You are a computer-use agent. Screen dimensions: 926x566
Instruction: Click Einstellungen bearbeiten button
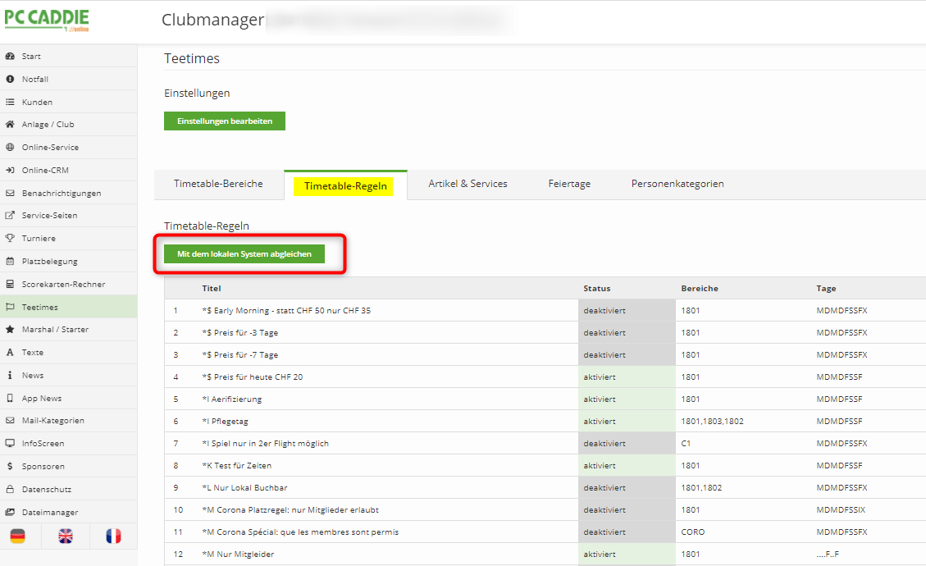pos(225,121)
